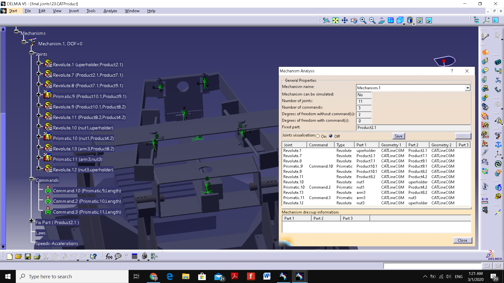Click the Save floppy disk icon
This screenshot has width=504, height=283.
pos(28,257)
